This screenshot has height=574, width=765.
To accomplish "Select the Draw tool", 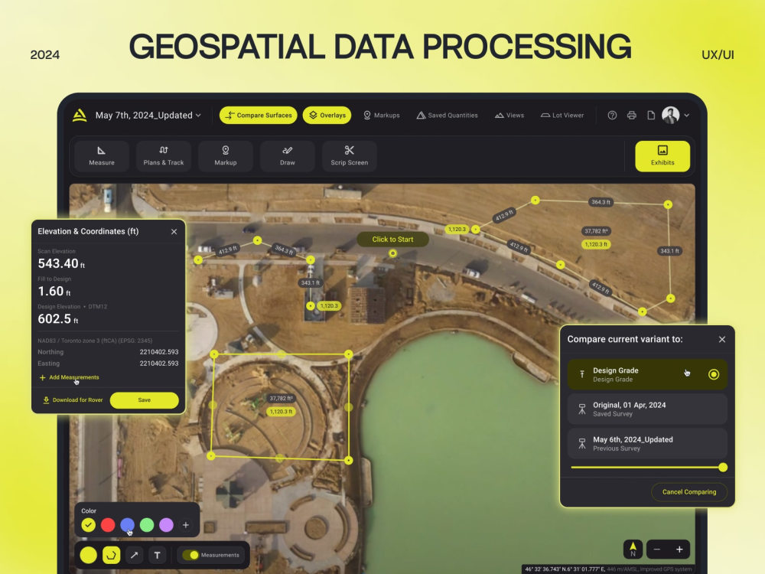I will (x=287, y=156).
